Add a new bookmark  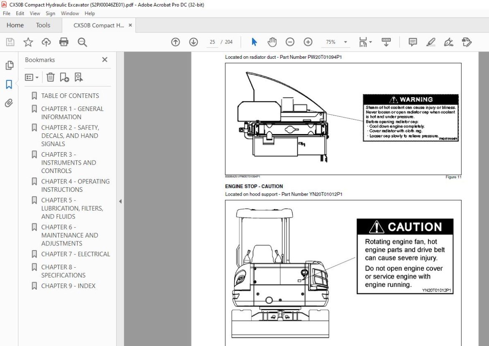click(64, 77)
